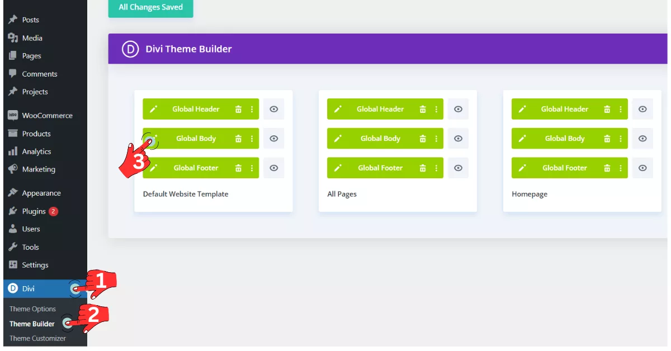
Task: Edit Global Header in All Pages template
Action: [338, 109]
